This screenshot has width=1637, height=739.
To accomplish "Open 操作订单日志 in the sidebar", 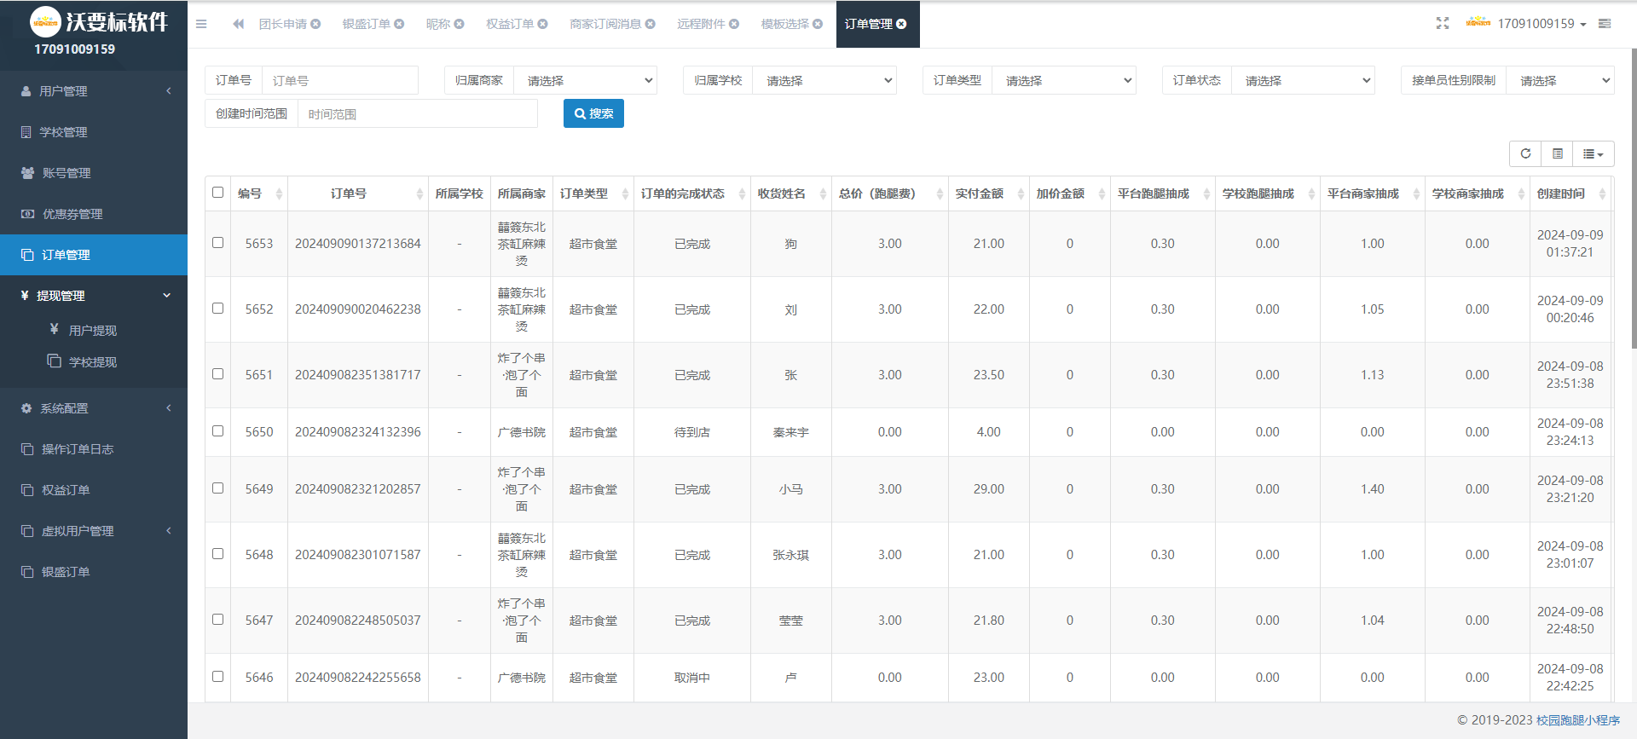I will click(94, 449).
